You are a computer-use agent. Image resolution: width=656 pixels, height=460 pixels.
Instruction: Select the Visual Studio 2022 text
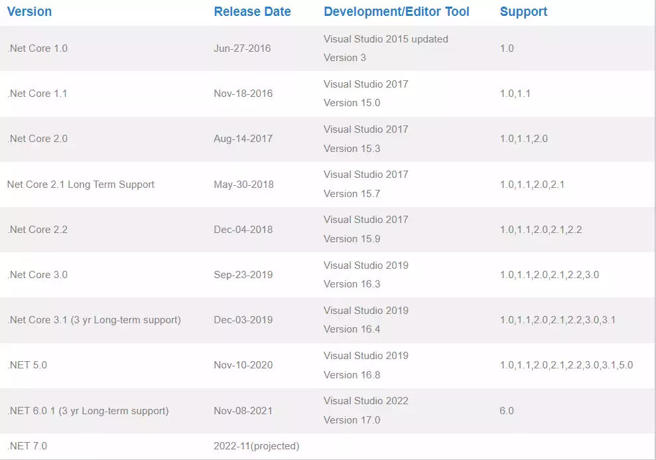click(x=366, y=400)
